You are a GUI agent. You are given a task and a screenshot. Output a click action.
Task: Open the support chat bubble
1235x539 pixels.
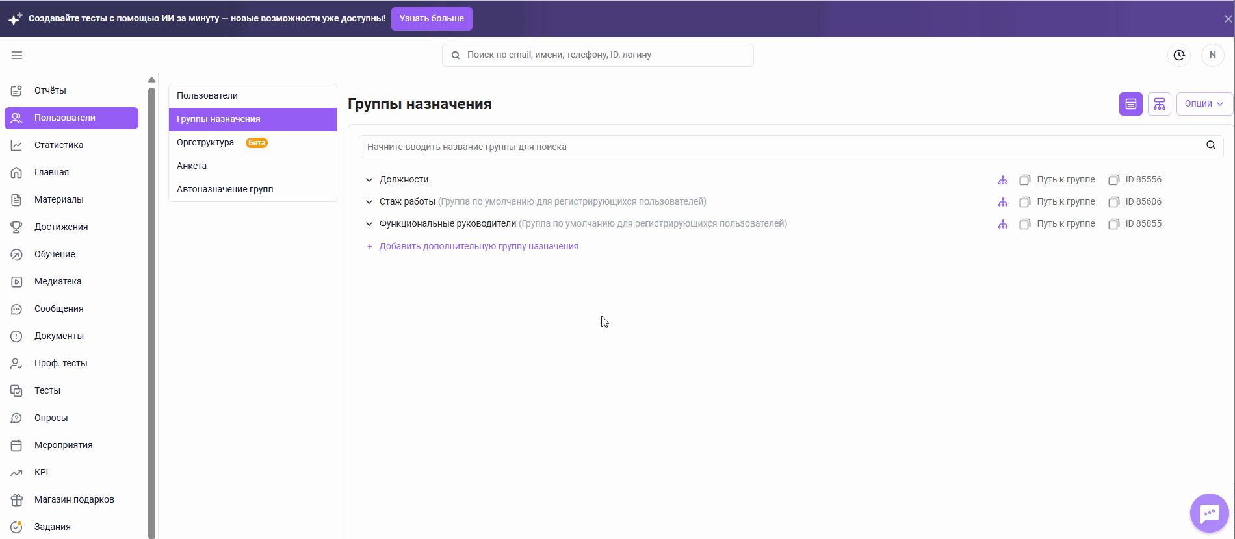1209,514
